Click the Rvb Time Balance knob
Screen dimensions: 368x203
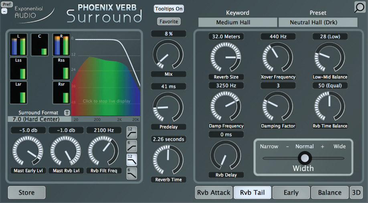[x=330, y=106]
